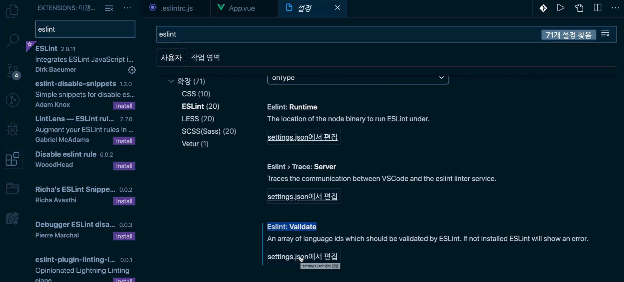Open the Git graph icon in activity bar
624x282 pixels.
click(12, 100)
